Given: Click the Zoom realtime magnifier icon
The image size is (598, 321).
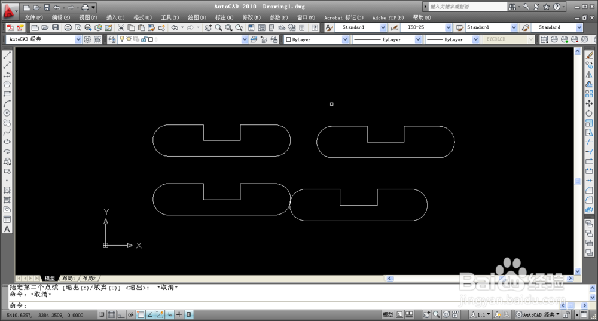Looking at the screenshot, I should (x=218, y=27).
